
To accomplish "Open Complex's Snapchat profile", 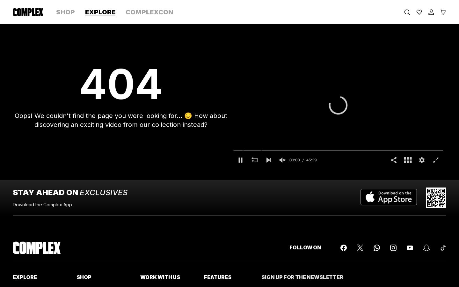I will (426, 248).
